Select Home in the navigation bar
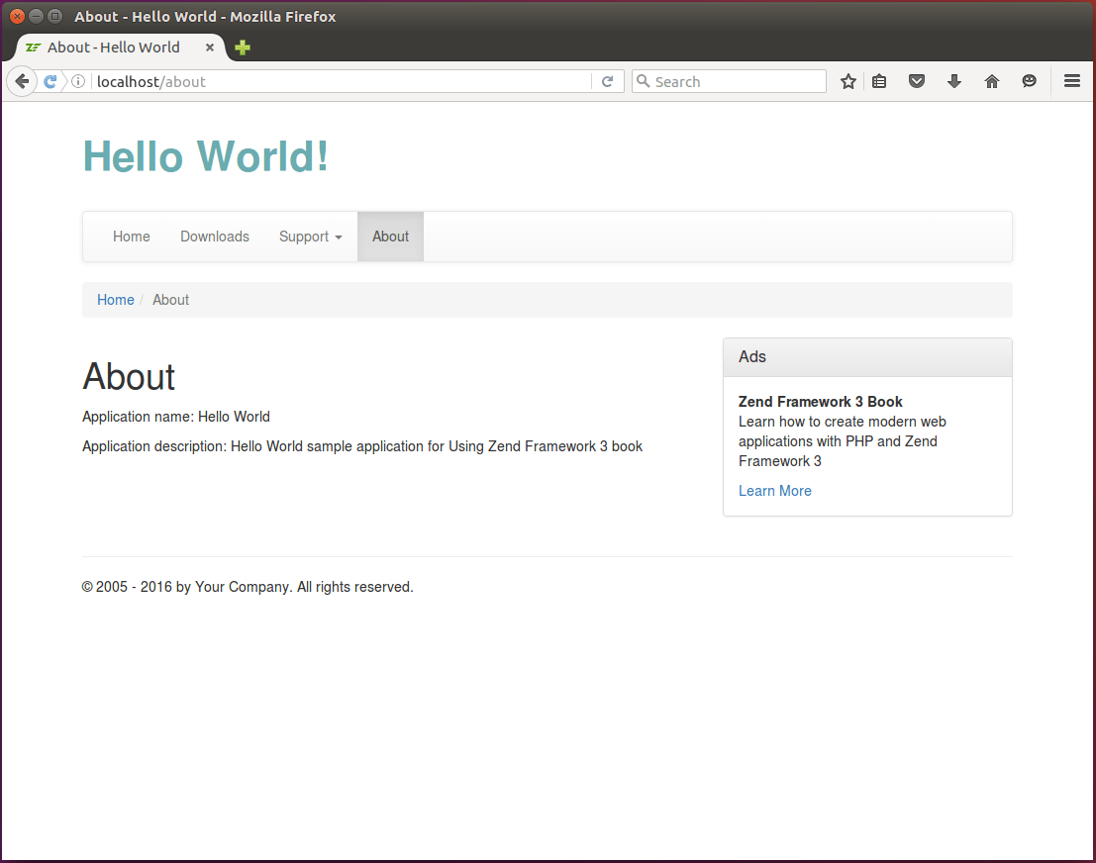1096x863 pixels. (131, 237)
